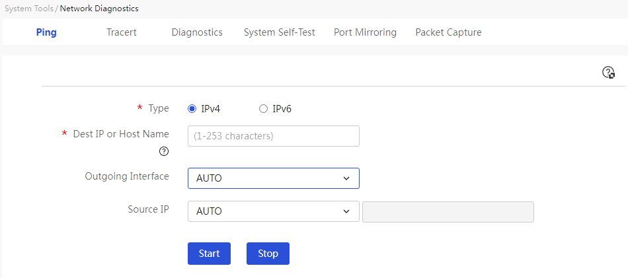The width and height of the screenshot is (628, 278).
Task: Click the Network Diagnostics breadcrumb text
Action: 99,9
